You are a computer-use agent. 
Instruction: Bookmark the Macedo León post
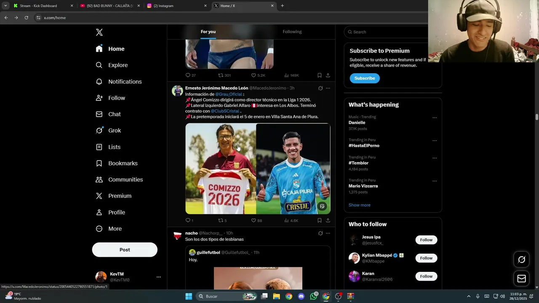click(x=320, y=221)
